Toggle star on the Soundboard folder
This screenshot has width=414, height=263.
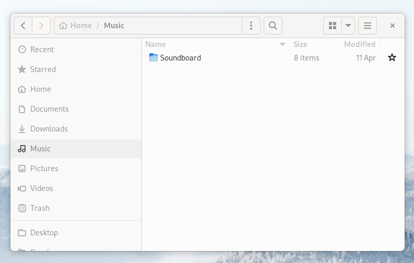pyautogui.click(x=392, y=57)
